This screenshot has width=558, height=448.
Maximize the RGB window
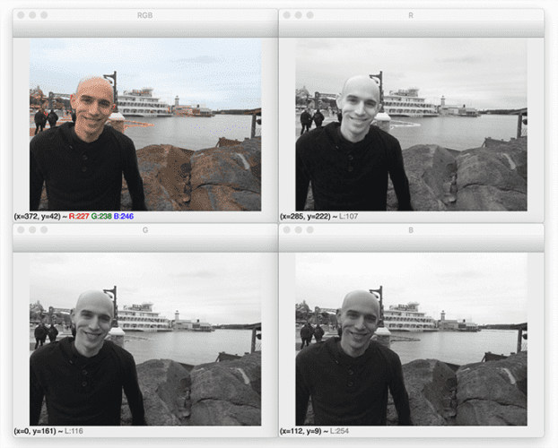[x=44, y=15]
